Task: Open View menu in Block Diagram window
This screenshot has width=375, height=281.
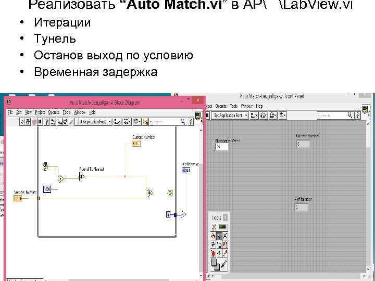Action: tap(29, 112)
